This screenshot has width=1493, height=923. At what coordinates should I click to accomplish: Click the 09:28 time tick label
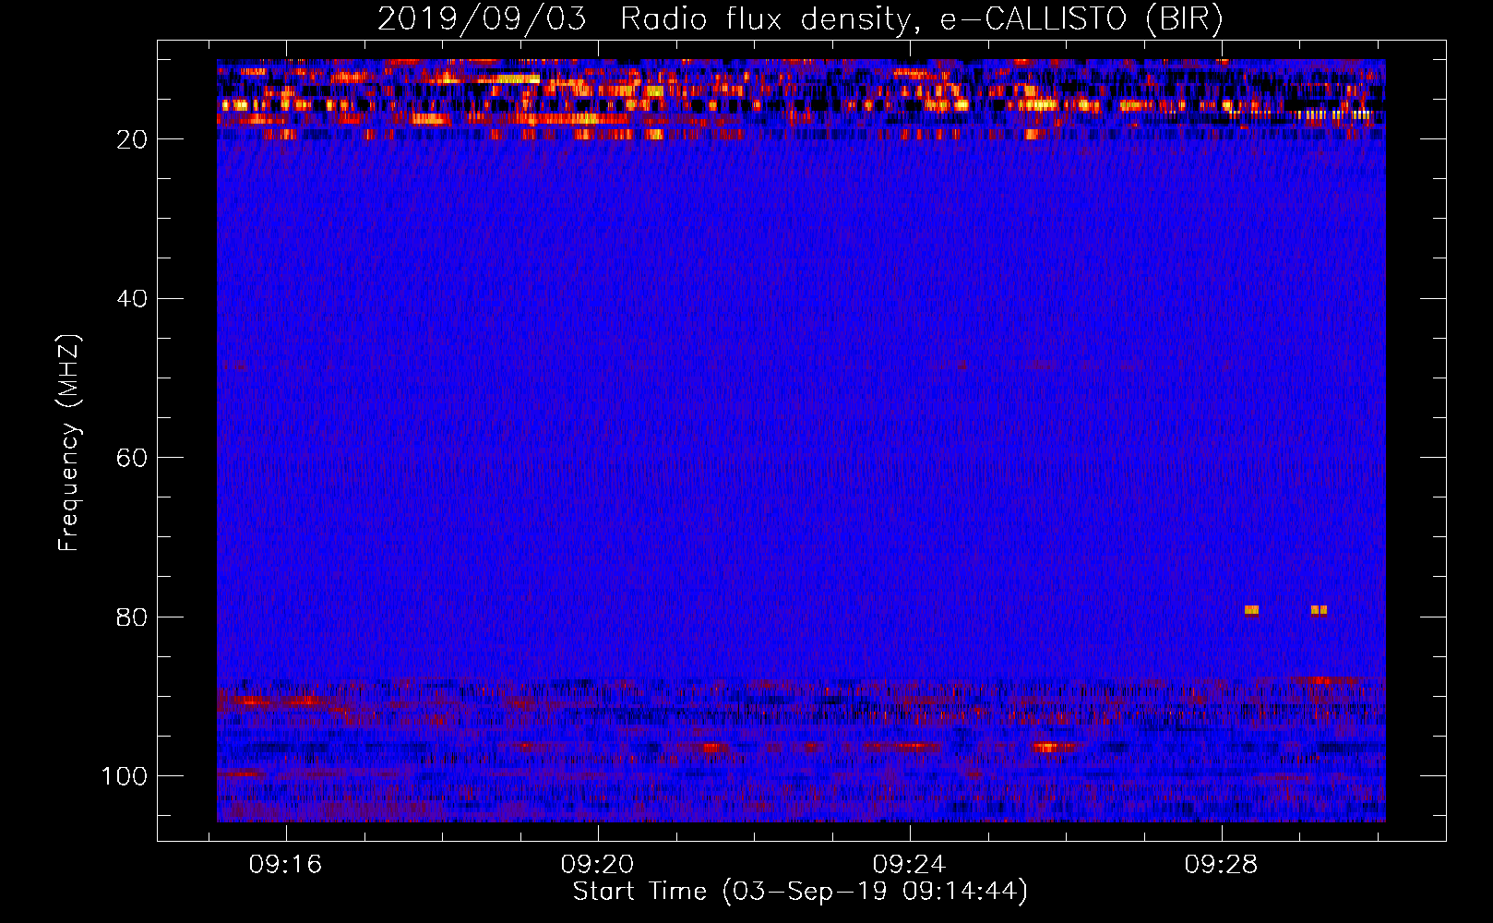[1221, 865]
